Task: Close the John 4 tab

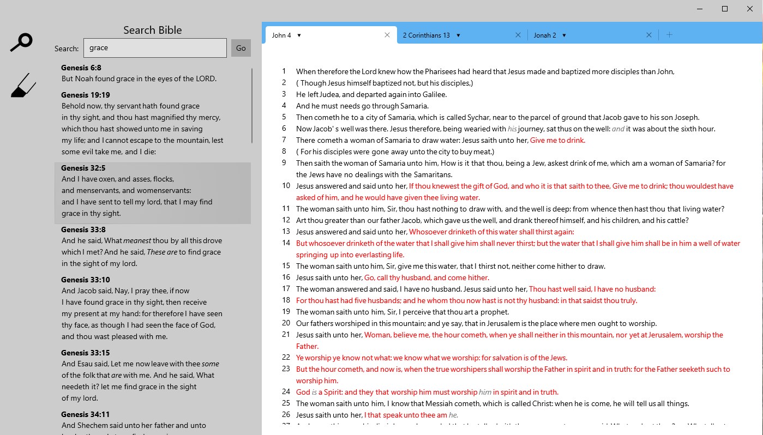Action: click(387, 34)
